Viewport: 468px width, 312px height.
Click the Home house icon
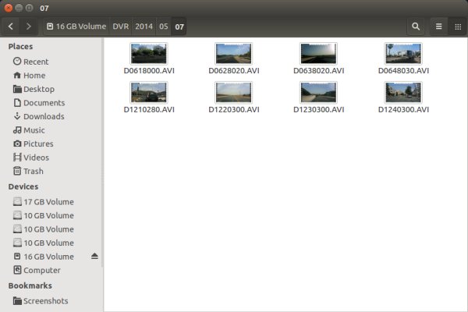(17, 75)
